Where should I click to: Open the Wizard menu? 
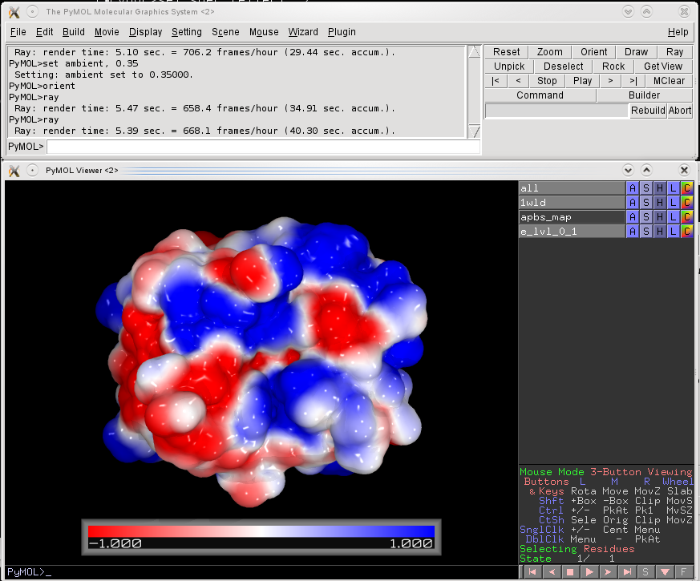click(302, 32)
